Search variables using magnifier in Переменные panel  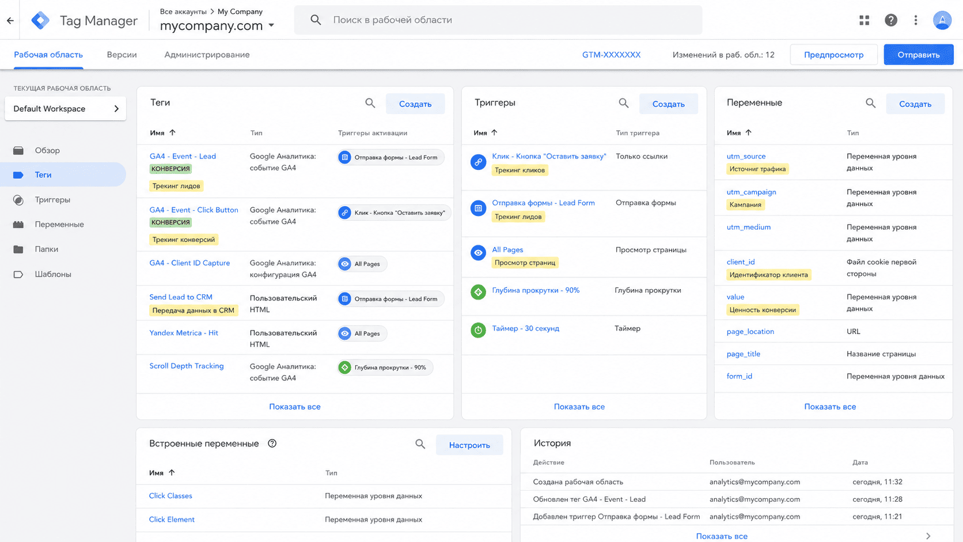coord(871,103)
